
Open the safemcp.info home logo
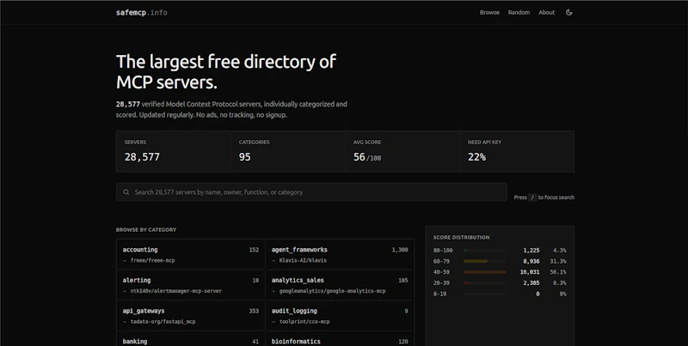pos(142,12)
